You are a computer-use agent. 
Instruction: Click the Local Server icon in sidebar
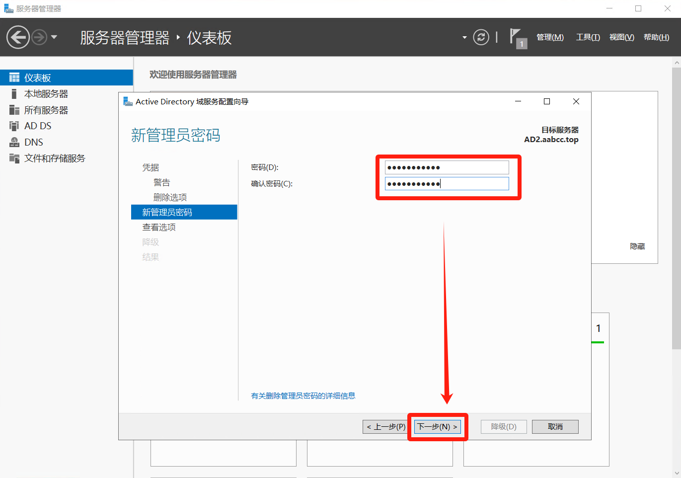pyautogui.click(x=14, y=94)
